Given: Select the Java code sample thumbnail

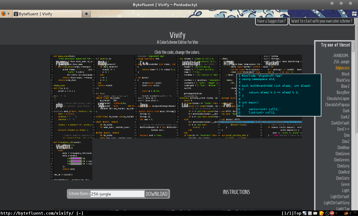Looking at the screenshot, I should pyautogui.click(x=155, y=117).
